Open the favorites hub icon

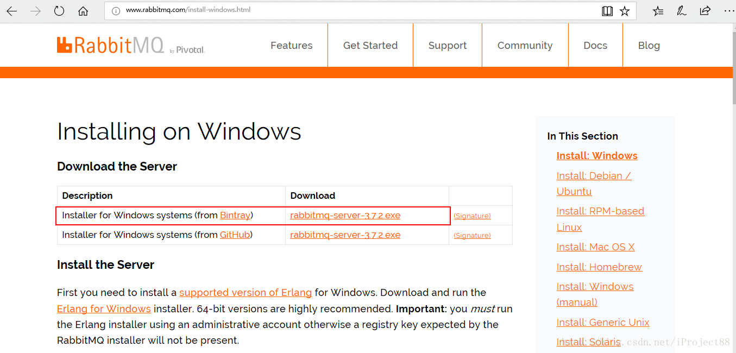(658, 11)
